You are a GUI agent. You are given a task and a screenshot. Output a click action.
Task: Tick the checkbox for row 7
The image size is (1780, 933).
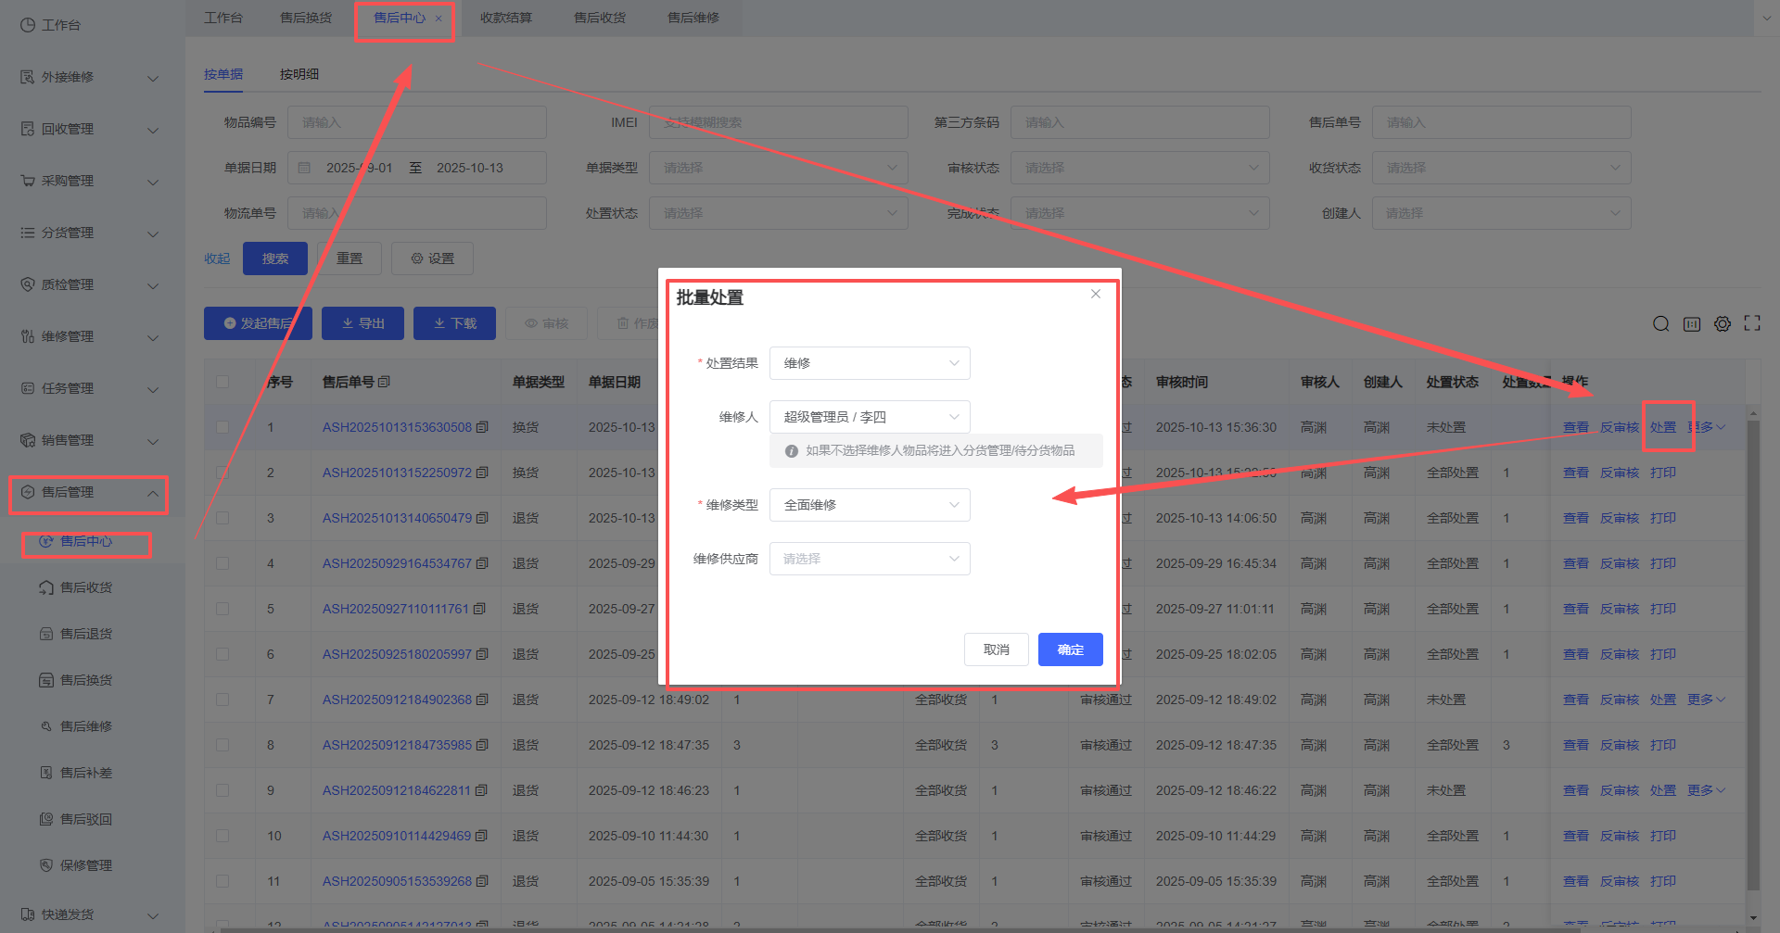[222, 700]
